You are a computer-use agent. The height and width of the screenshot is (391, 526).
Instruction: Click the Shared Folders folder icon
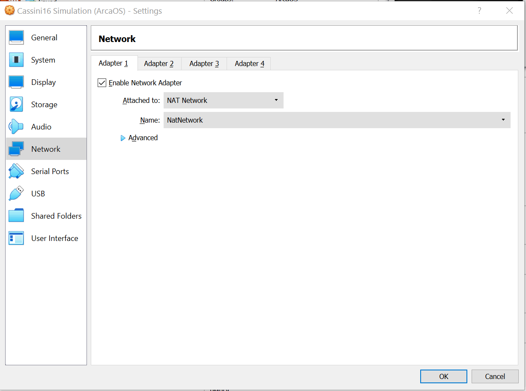click(16, 216)
